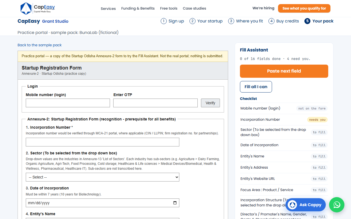The image size is (351, 219).
Task: Focus the Date of Incorporation field
Action: pyautogui.click(x=103, y=203)
